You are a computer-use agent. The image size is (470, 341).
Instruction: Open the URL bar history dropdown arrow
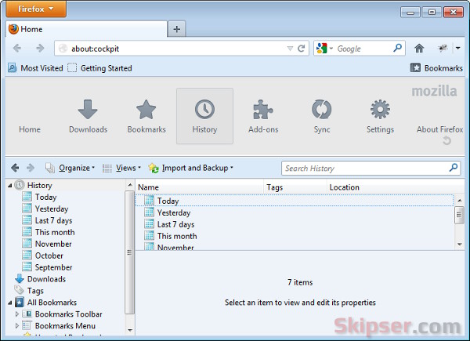[290, 49]
